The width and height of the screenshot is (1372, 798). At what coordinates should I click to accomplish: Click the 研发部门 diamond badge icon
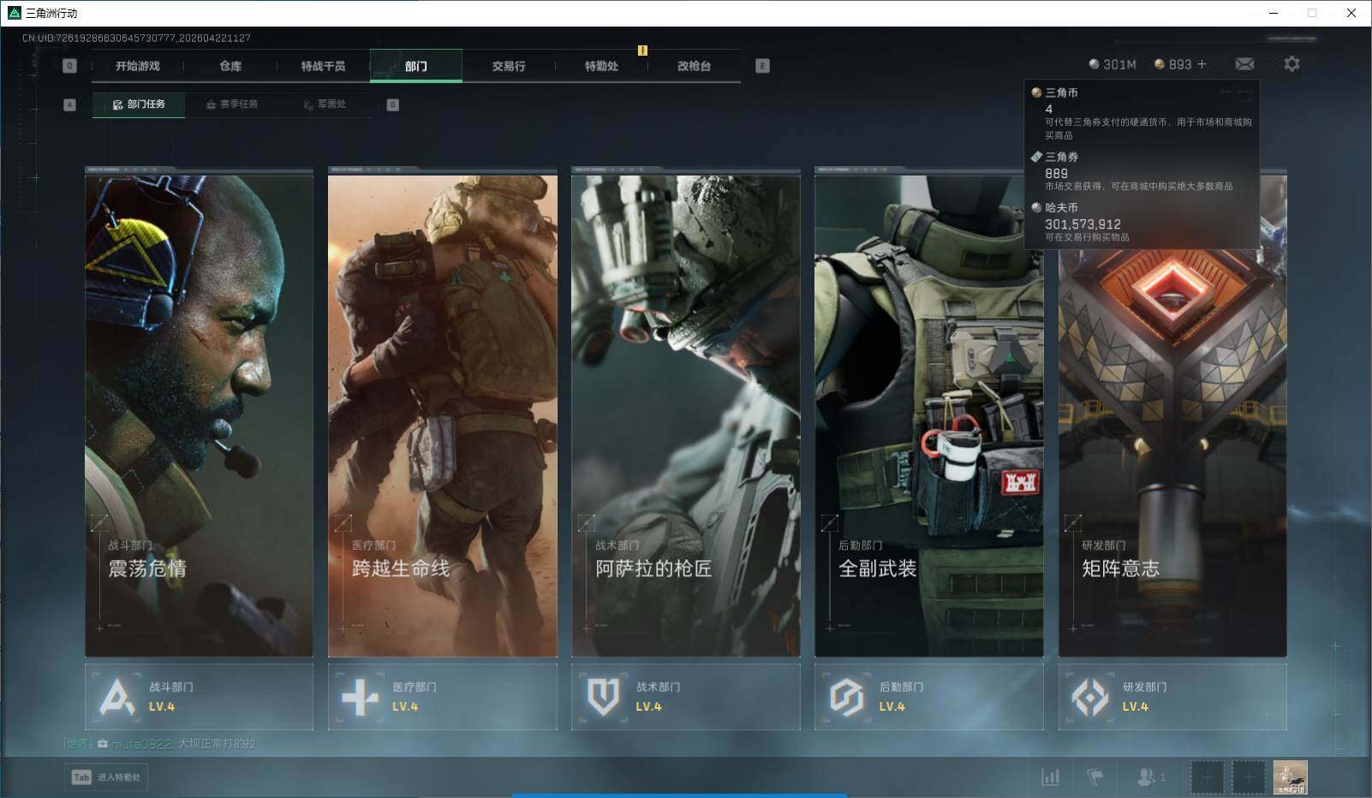coord(1089,697)
